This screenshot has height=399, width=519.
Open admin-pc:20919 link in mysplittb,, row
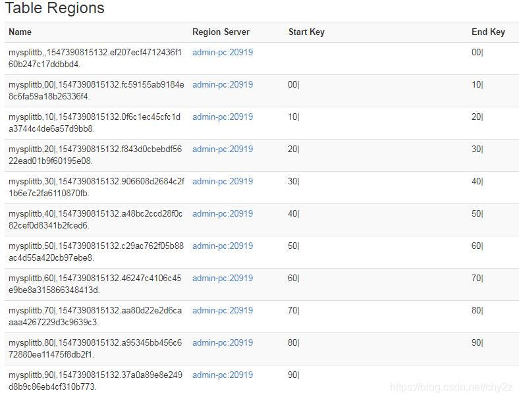[223, 52]
